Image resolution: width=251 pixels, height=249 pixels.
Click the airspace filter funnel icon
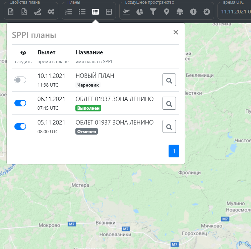point(153,12)
